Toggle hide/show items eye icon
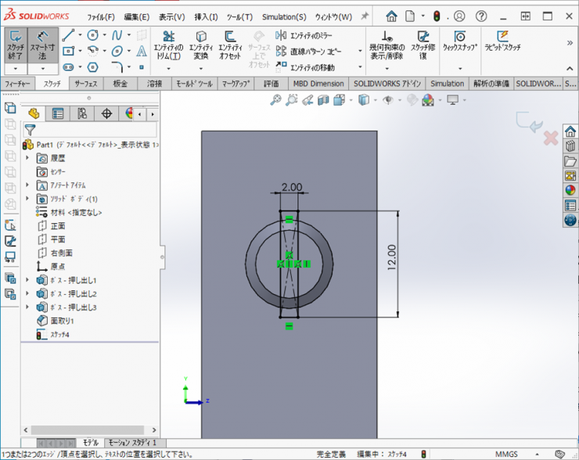The width and height of the screenshot is (579, 460). 387,100
